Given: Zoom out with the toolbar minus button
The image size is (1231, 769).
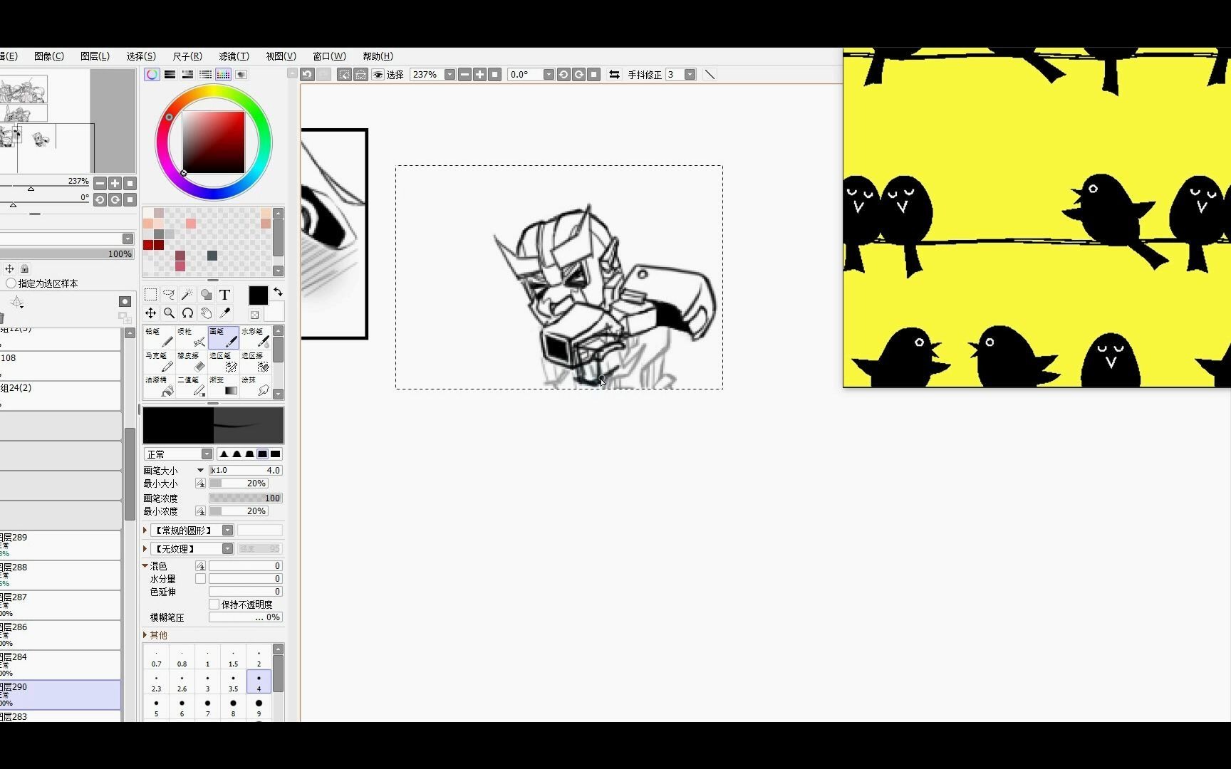Looking at the screenshot, I should pos(464,74).
